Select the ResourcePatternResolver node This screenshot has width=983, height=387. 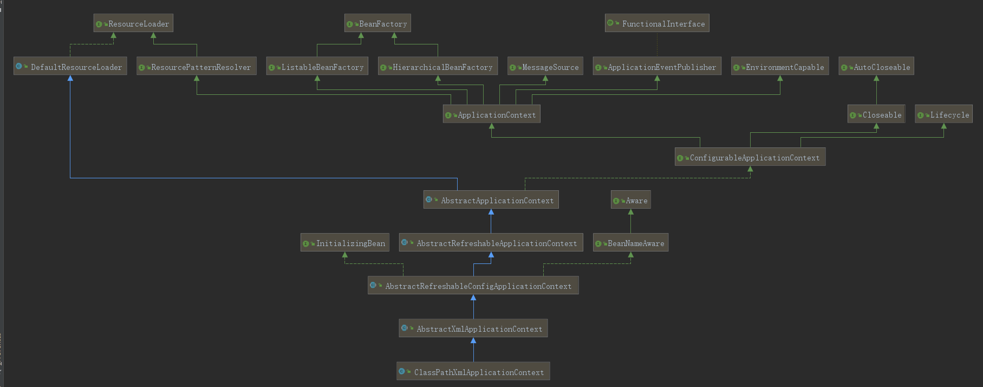pos(197,66)
